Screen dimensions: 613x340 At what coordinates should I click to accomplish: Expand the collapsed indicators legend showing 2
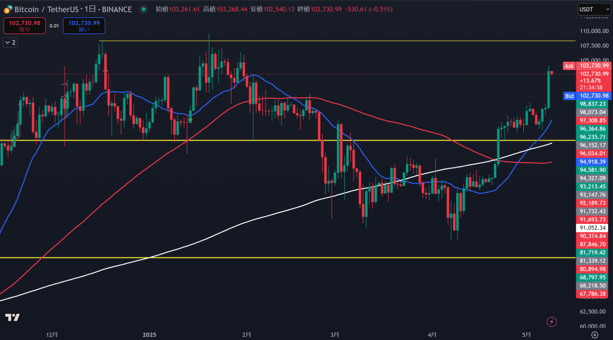pyautogui.click(x=10, y=42)
